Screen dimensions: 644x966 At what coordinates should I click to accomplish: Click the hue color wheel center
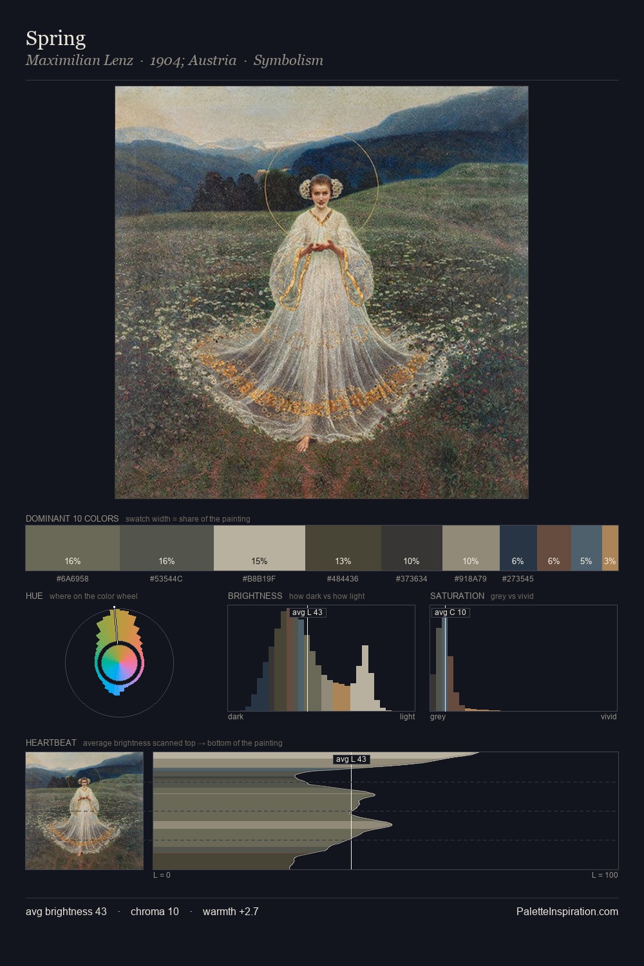119,663
